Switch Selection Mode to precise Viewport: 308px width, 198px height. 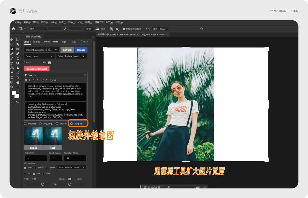(x=35, y=168)
